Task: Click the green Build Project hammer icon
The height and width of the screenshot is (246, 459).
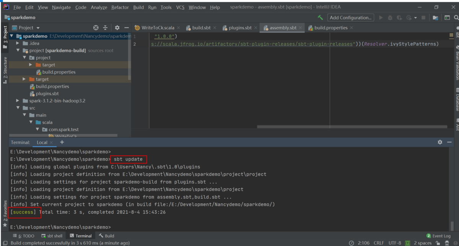Action: pyautogui.click(x=321, y=18)
